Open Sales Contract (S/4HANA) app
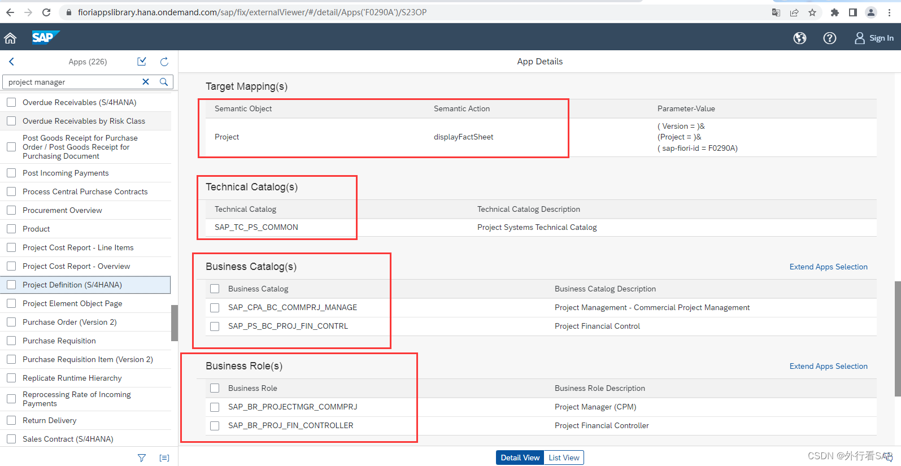 point(68,439)
